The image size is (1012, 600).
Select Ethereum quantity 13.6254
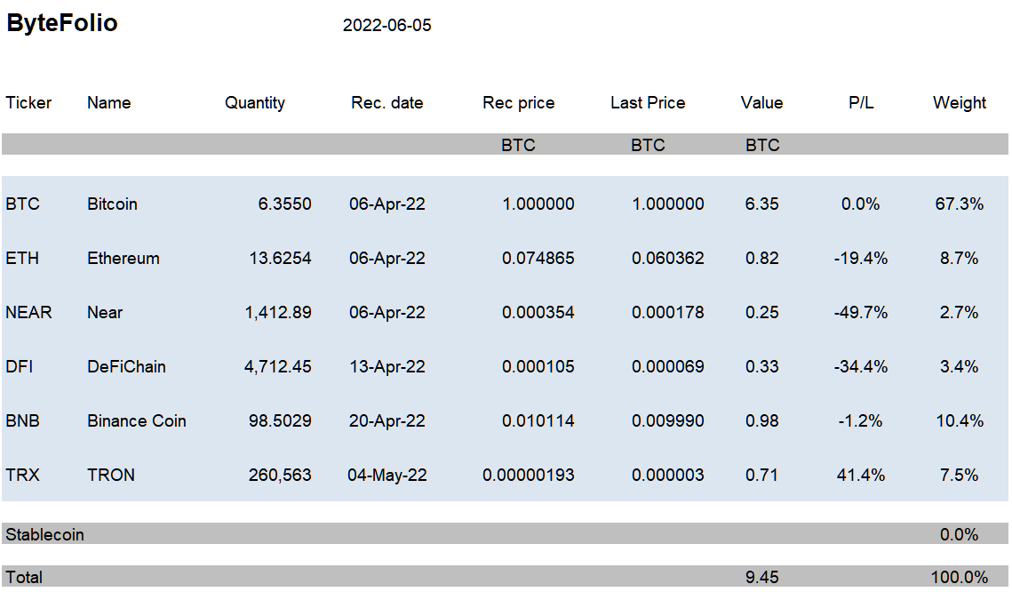coord(280,259)
